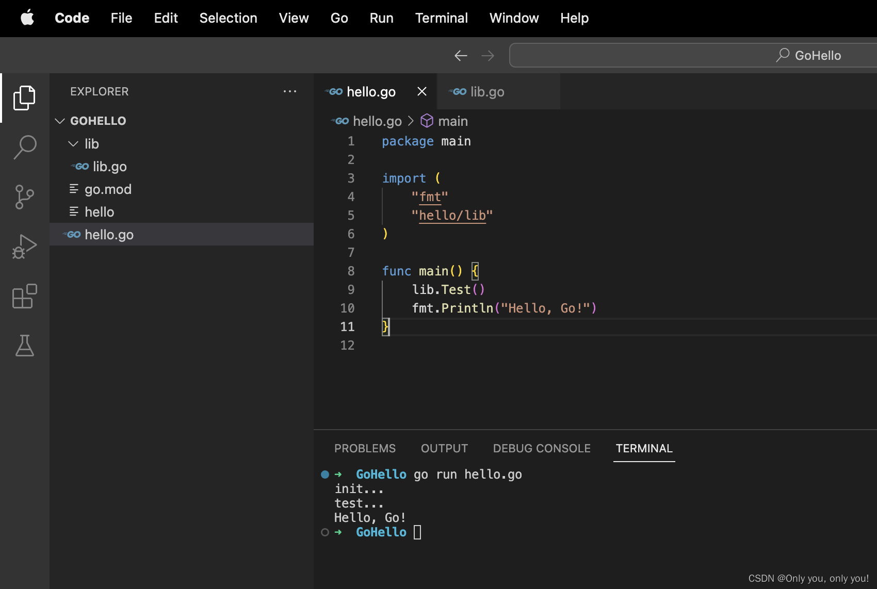877x589 pixels.
Task: Open the Help menu
Action: pyautogui.click(x=574, y=18)
